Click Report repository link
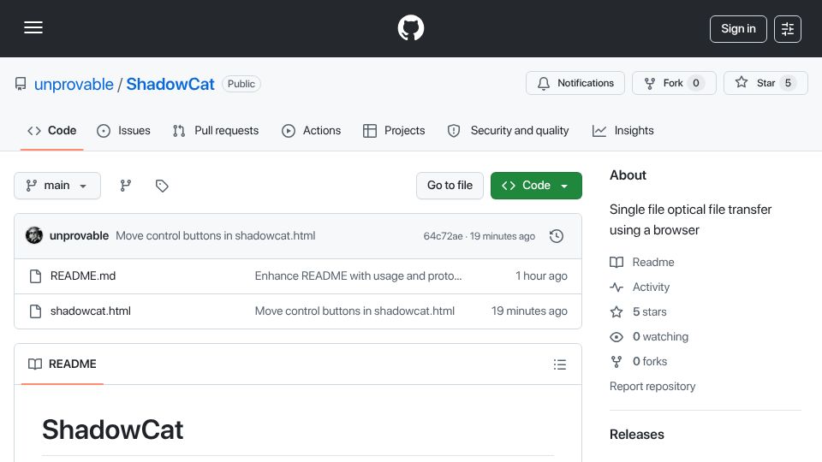The width and height of the screenshot is (822, 462). tap(652, 386)
